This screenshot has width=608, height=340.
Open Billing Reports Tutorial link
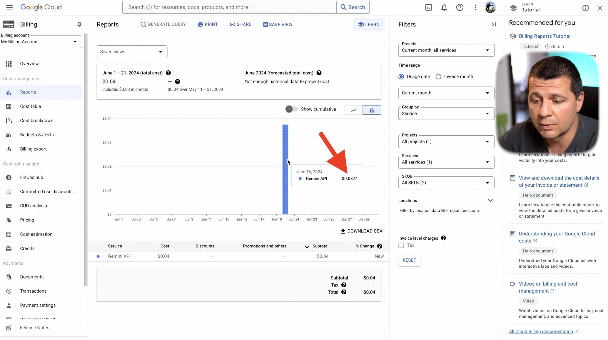[544, 36]
